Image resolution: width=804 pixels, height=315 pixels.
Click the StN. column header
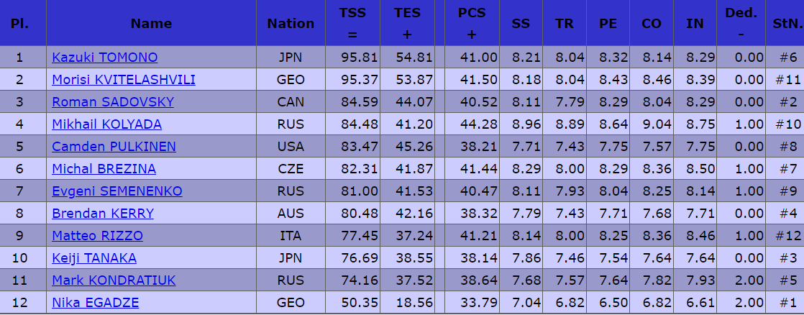click(783, 23)
